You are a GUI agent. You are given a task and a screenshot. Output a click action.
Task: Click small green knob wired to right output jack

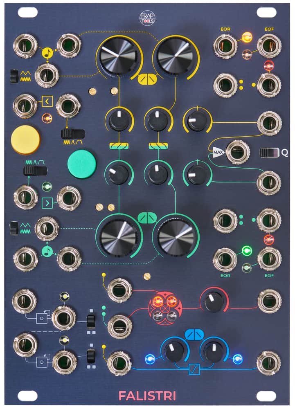(x=197, y=175)
